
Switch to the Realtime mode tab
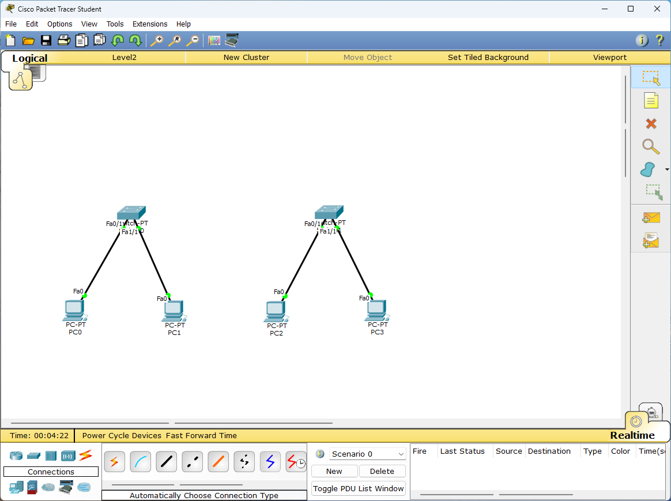click(632, 435)
